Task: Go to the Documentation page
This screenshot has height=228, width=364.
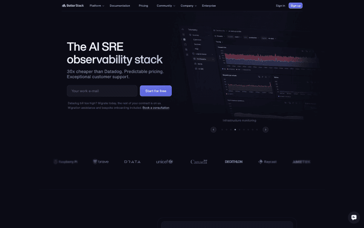Action: tap(120, 6)
